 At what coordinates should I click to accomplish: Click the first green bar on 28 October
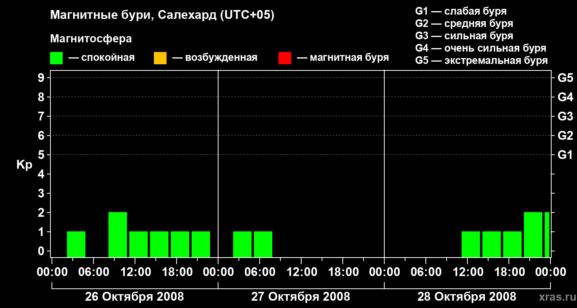[x=471, y=244]
